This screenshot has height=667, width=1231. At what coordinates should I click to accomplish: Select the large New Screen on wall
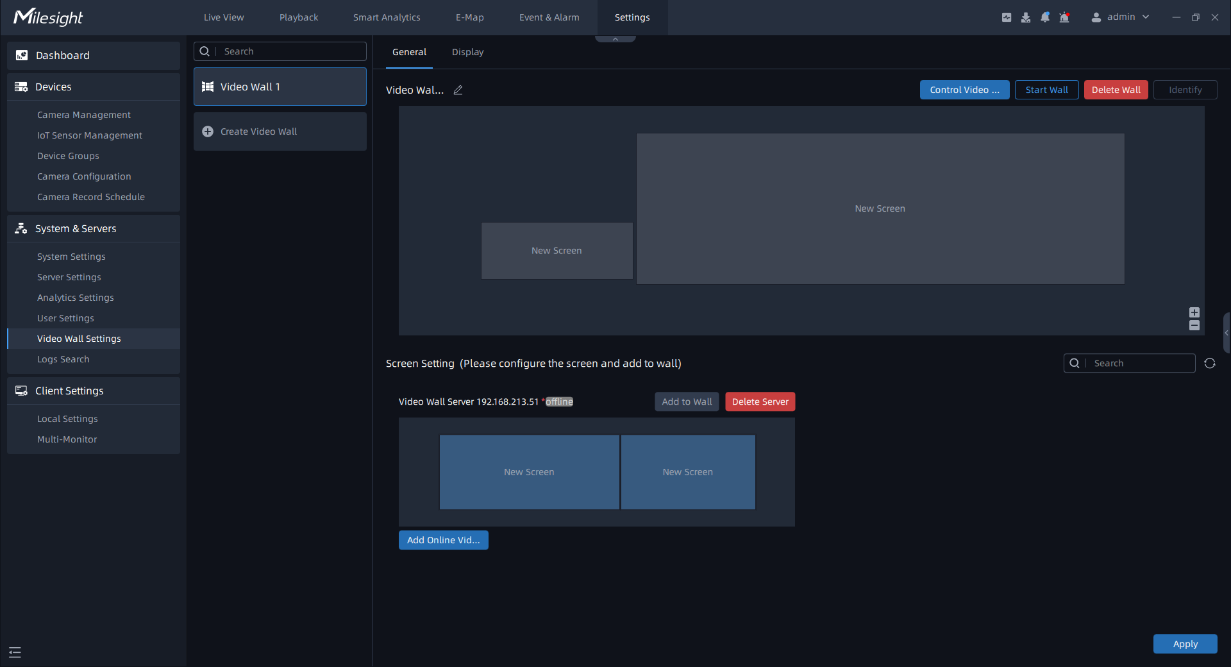coord(880,208)
